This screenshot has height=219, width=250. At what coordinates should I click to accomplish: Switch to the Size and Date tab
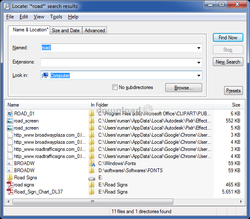pos(66,31)
